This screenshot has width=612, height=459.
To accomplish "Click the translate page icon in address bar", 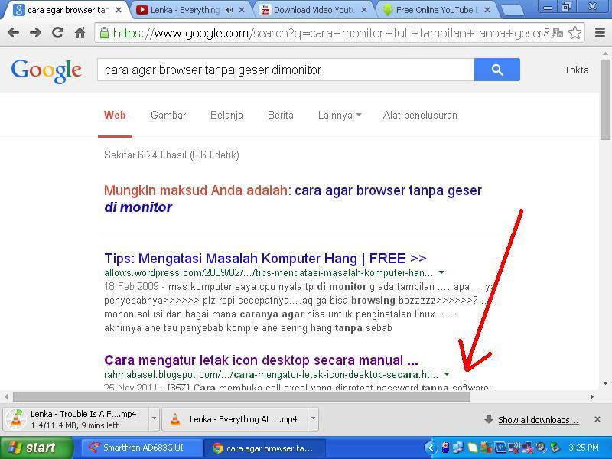I will (x=558, y=33).
